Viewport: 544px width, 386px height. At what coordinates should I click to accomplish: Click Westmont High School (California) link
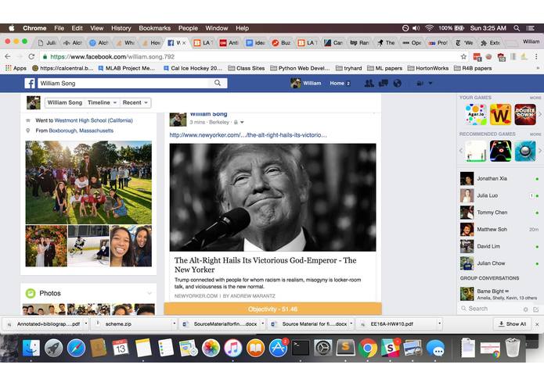94,120
